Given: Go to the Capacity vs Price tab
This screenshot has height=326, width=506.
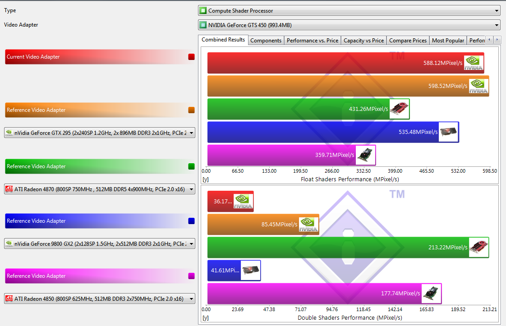Looking at the screenshot, I should (x=363, y=40).
